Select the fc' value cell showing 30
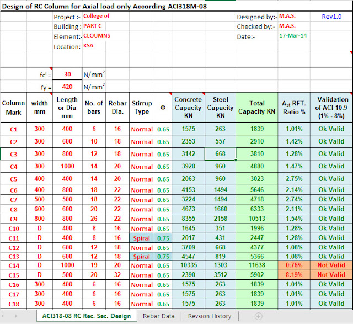353x324 pixels. (x=67, y=74)
